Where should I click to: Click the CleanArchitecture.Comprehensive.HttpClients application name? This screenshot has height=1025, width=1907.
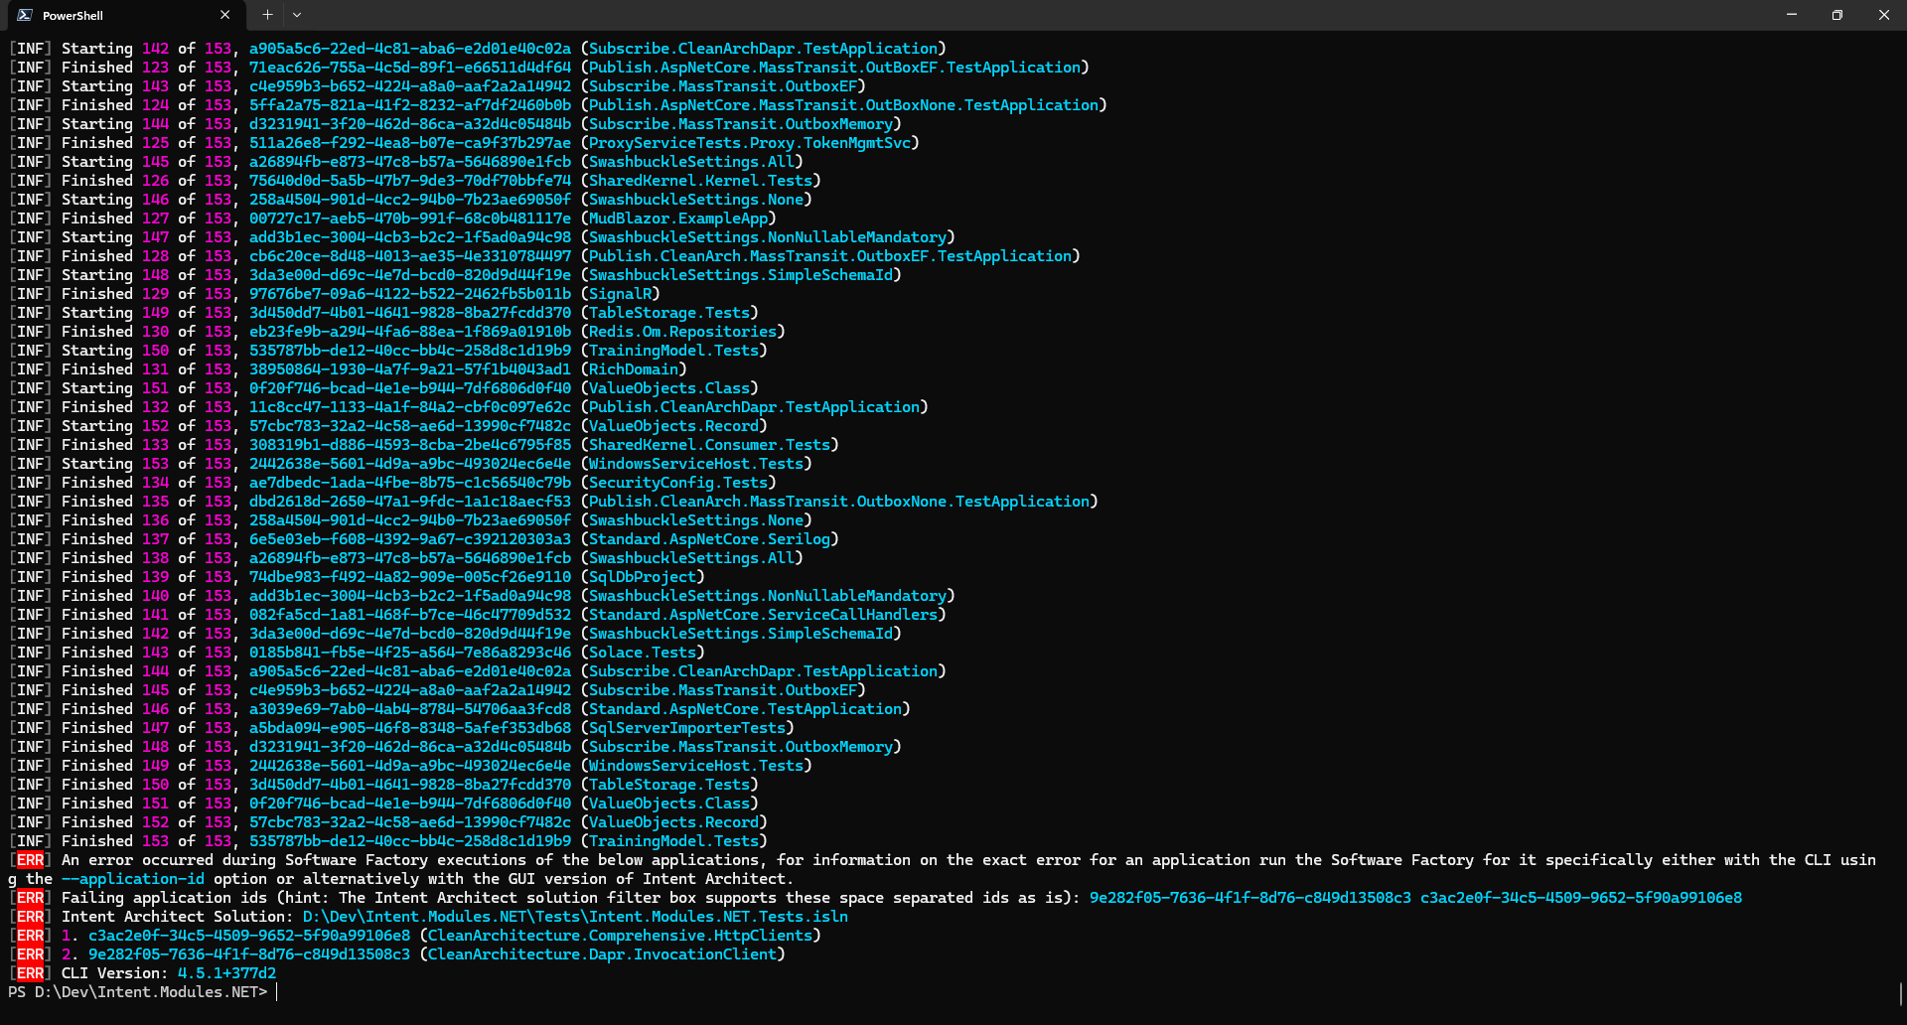click(x=620, y=936)
